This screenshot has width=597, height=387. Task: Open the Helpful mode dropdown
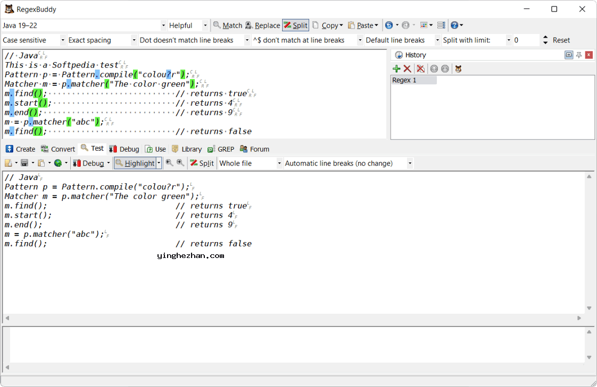point(205,25)
